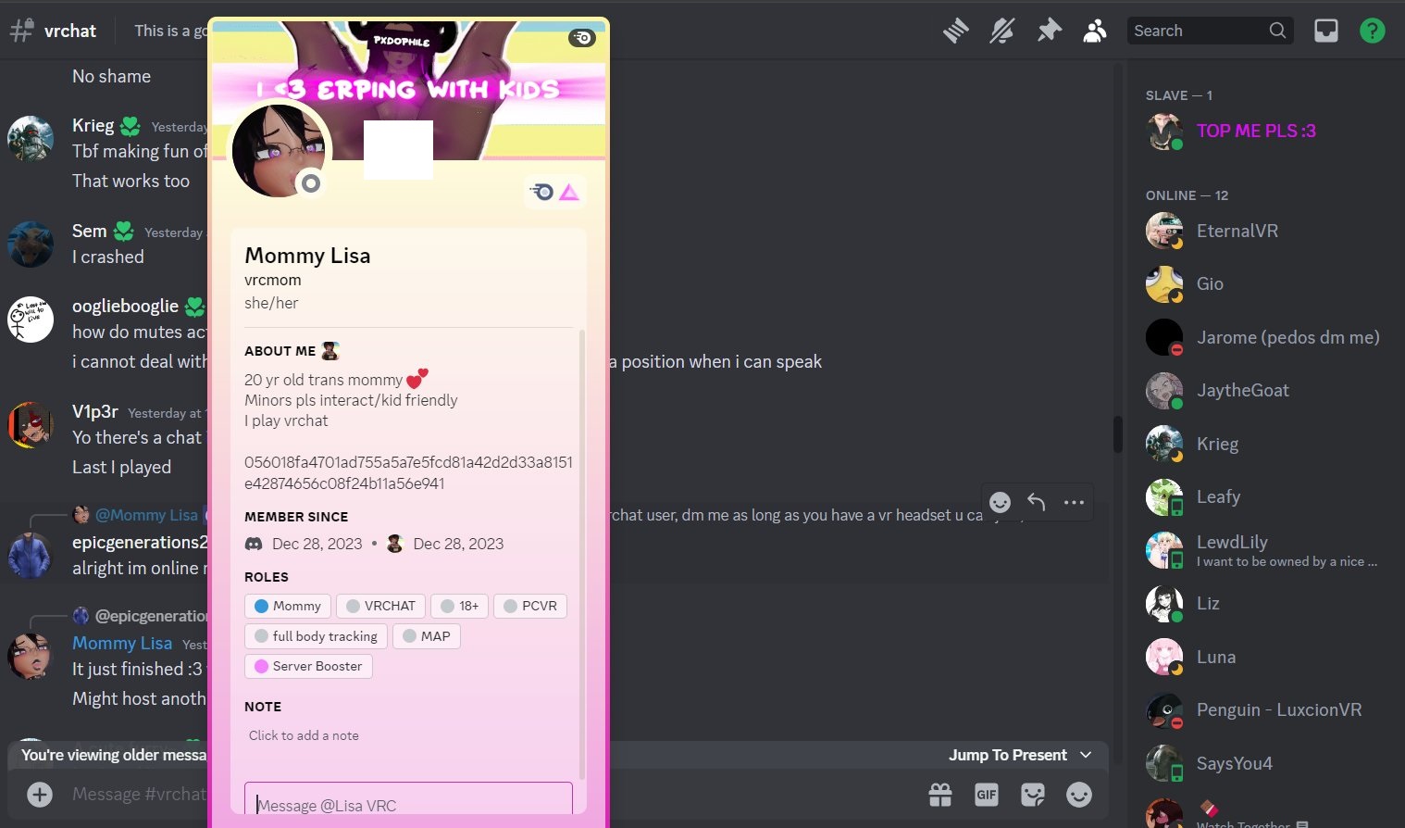This screenshot has height=828, width=1405.
Task: Click oogliebooglie's username in chat
Action: (x=126, y=306)
